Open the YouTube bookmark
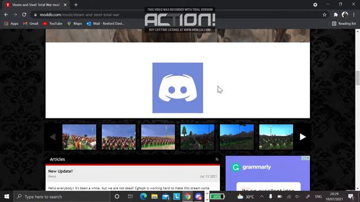This screenshot has height=202, width=360. 52,24
